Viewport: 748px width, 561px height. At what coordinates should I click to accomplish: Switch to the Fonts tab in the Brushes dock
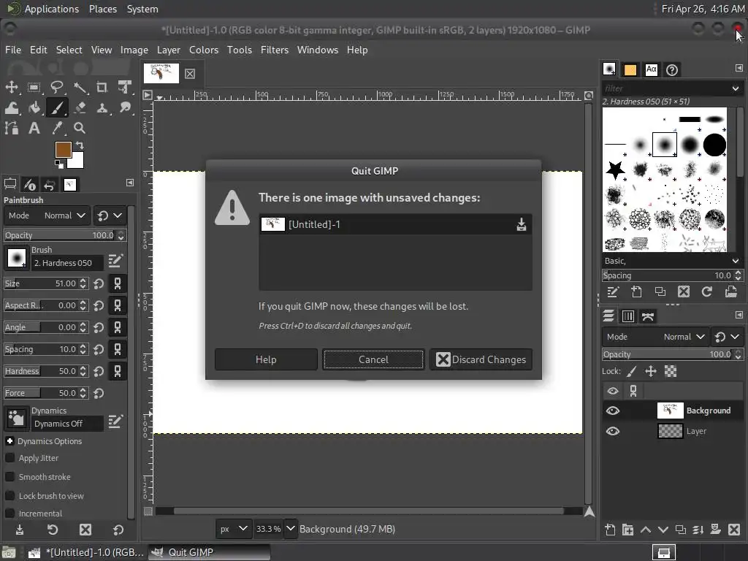point(651,69)
